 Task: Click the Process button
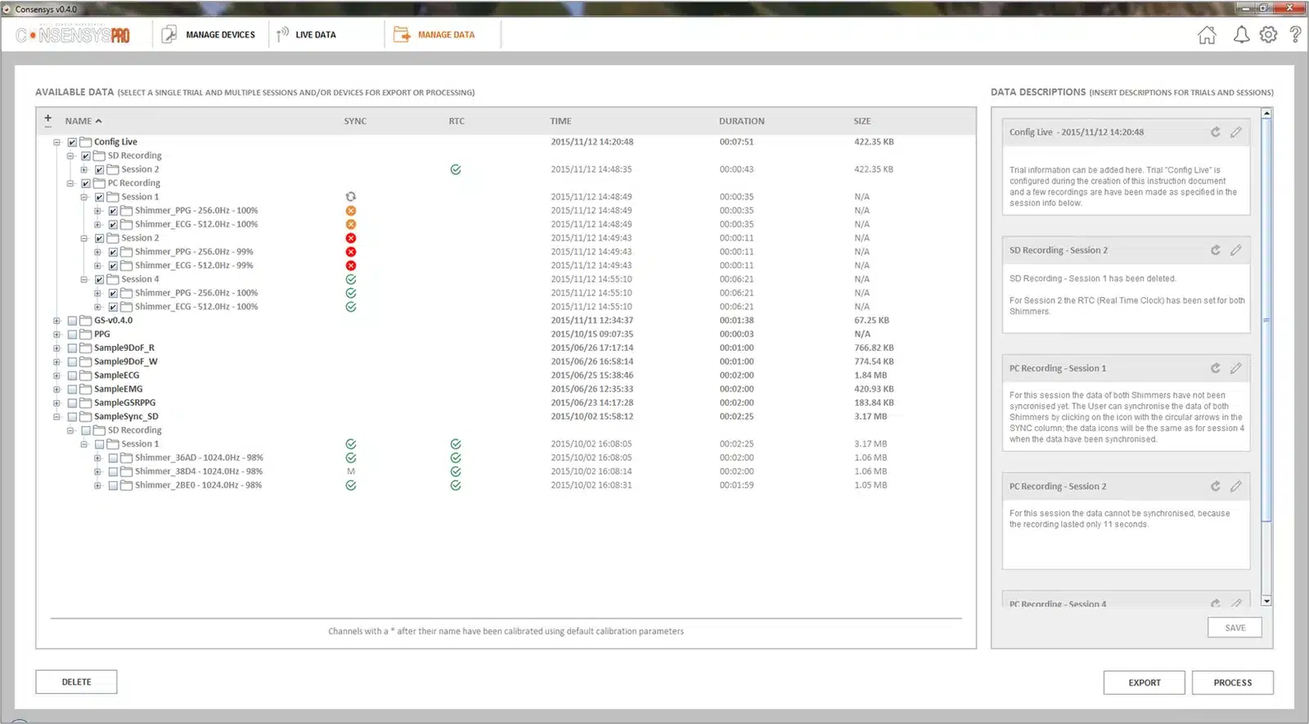[1233, 683]
